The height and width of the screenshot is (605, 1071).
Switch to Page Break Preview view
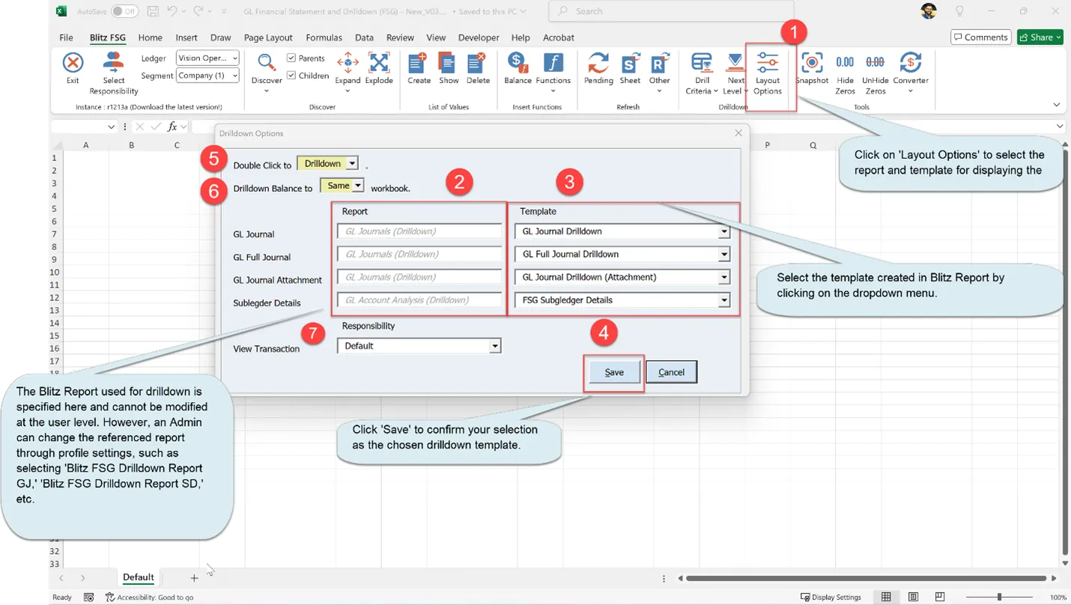(940, 597)
